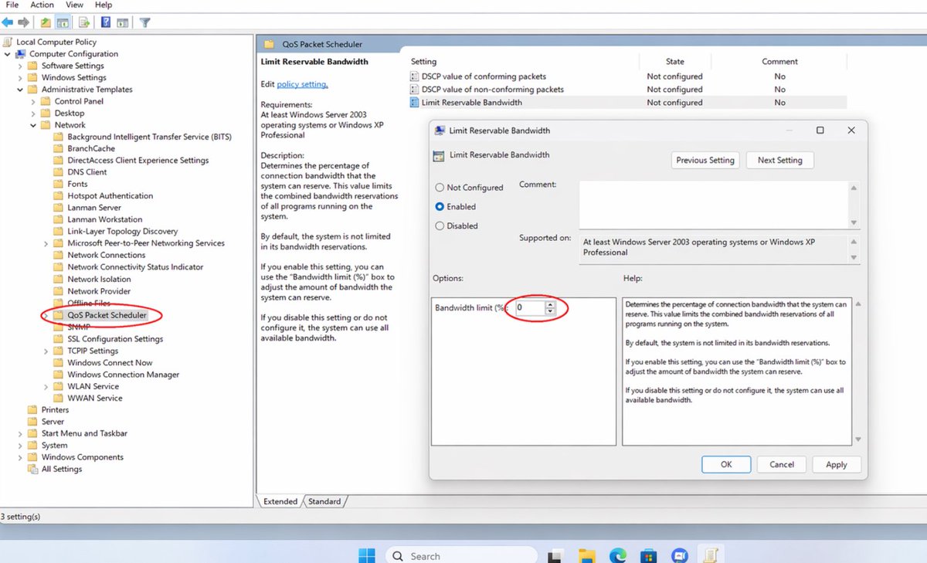This screenshot has width=927, height=563.
Task: Open the Windows Start button
Action: point(367,555)
